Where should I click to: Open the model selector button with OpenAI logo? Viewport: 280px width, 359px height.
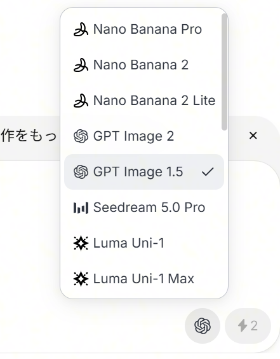[203, 326]
